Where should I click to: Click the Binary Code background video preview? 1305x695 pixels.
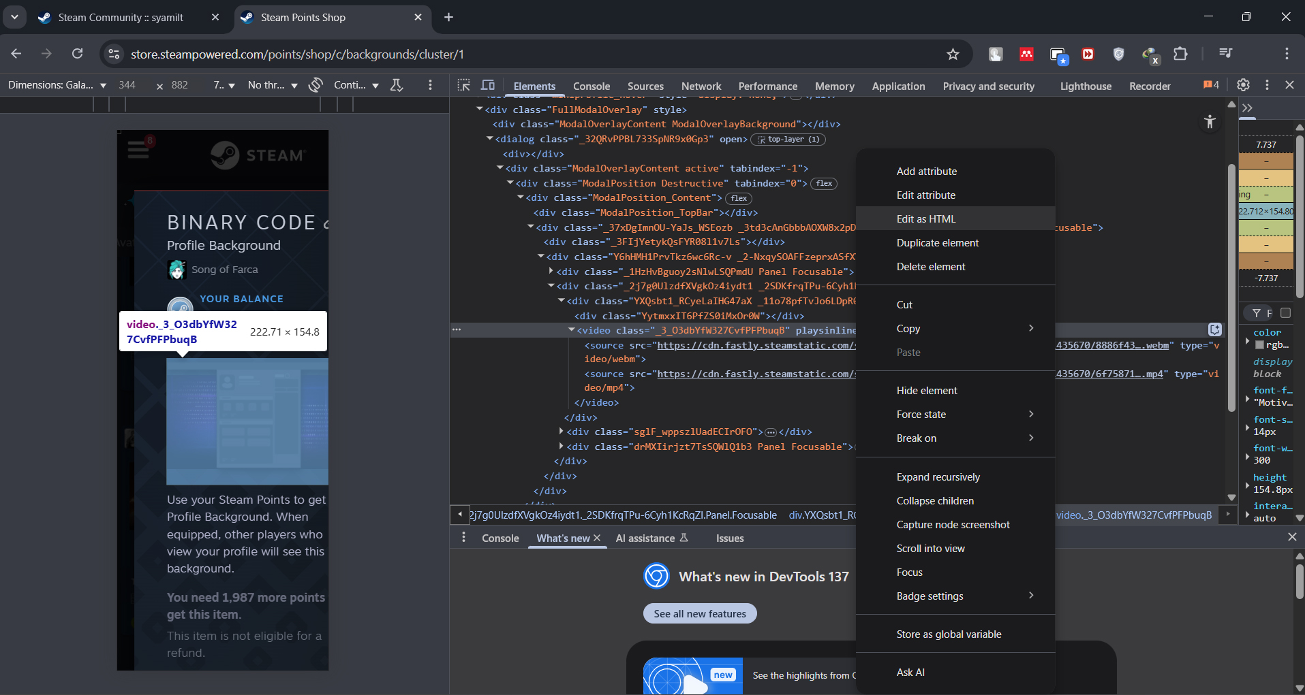[247, 421]
